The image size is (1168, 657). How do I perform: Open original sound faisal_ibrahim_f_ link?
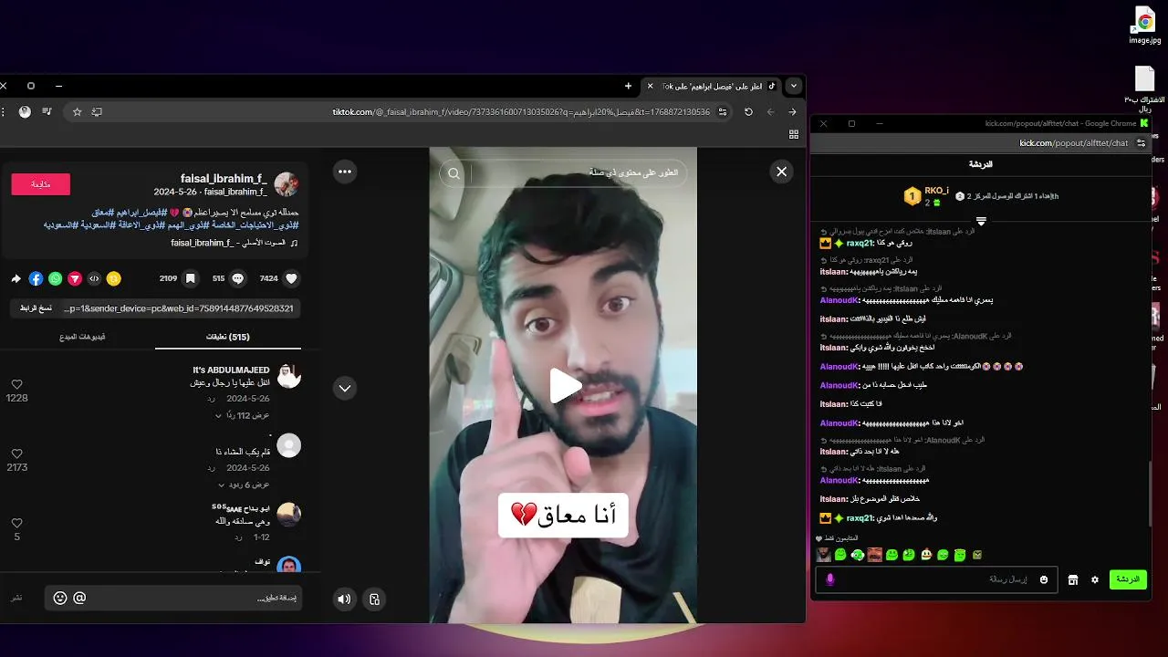[235, 243]
